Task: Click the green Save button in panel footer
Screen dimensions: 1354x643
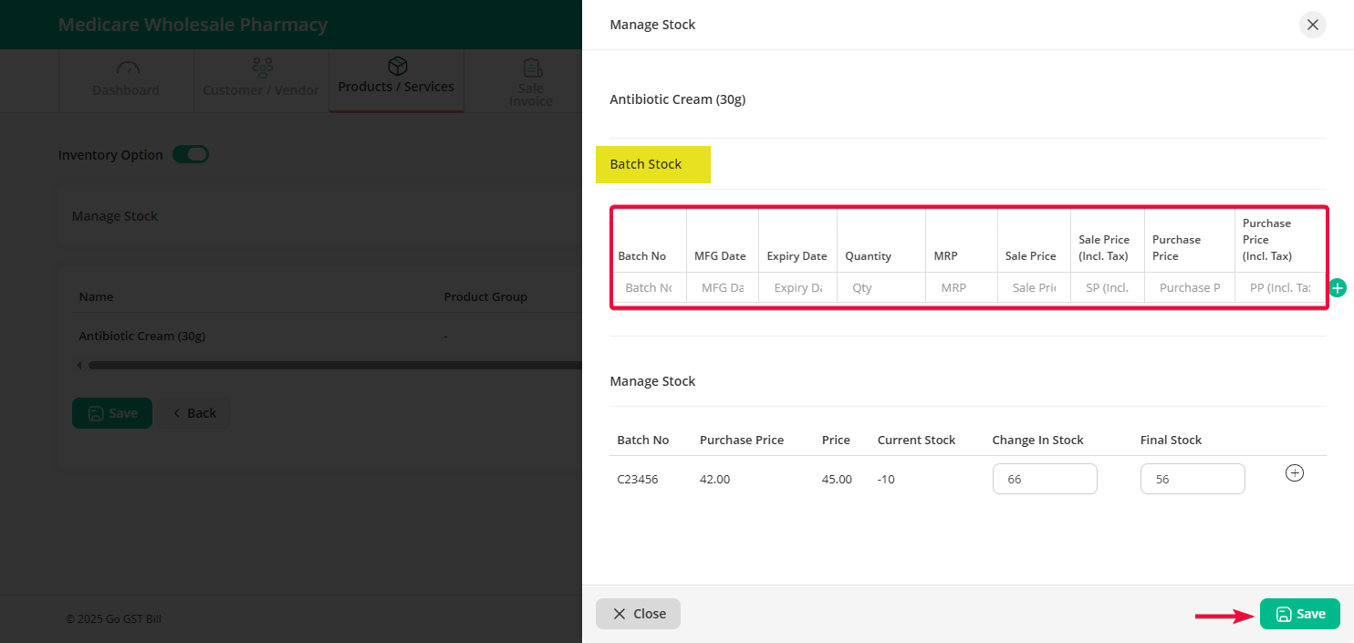Action: [1299, 614]
